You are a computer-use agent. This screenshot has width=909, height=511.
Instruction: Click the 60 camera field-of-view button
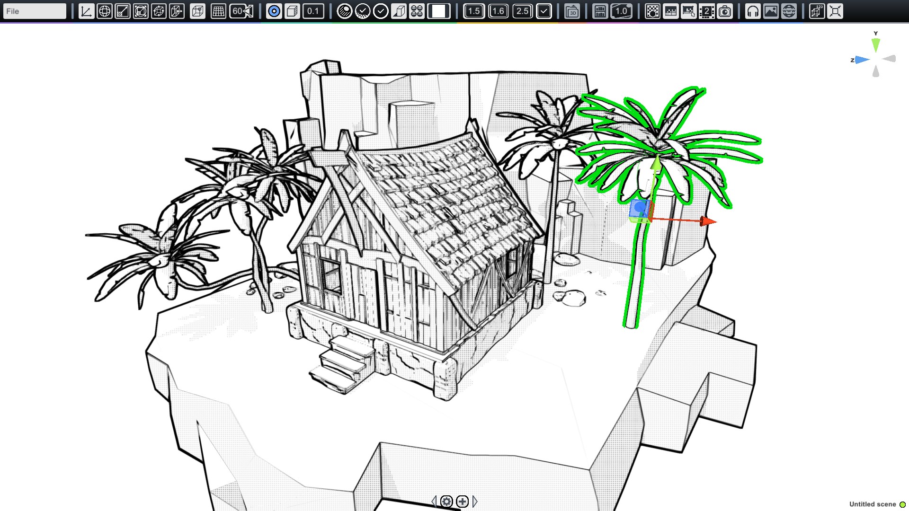242,11
